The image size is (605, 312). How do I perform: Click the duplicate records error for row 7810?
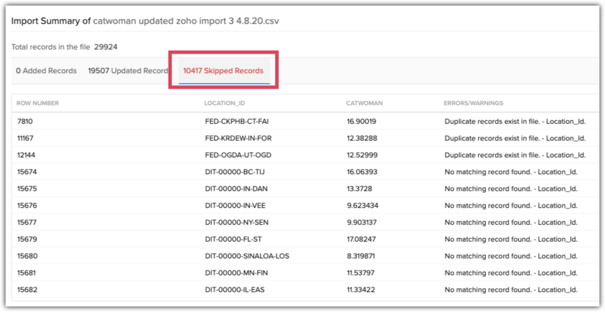pyautogui.click(x=515, y=121)
